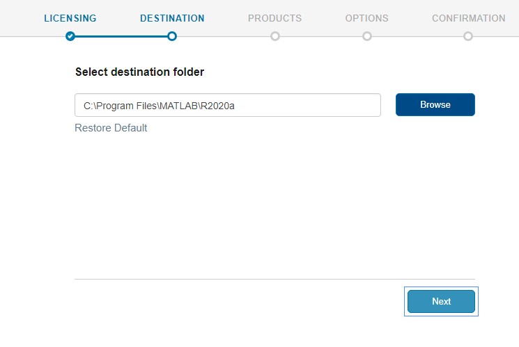This screenshot has width=519, height=347.
Task: Click the Licensing step checkmark circle
Action: click(x=70, y=36)
